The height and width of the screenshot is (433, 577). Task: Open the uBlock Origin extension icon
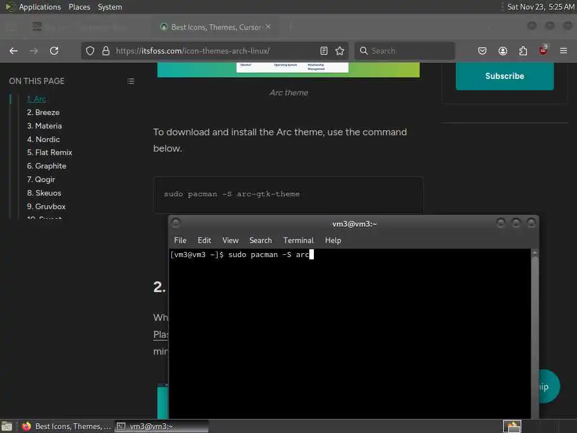[543, 50]
